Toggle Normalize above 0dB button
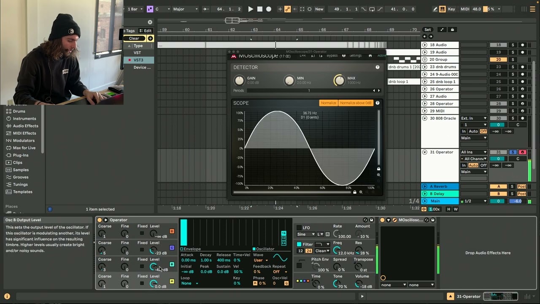 pos(356,103)
